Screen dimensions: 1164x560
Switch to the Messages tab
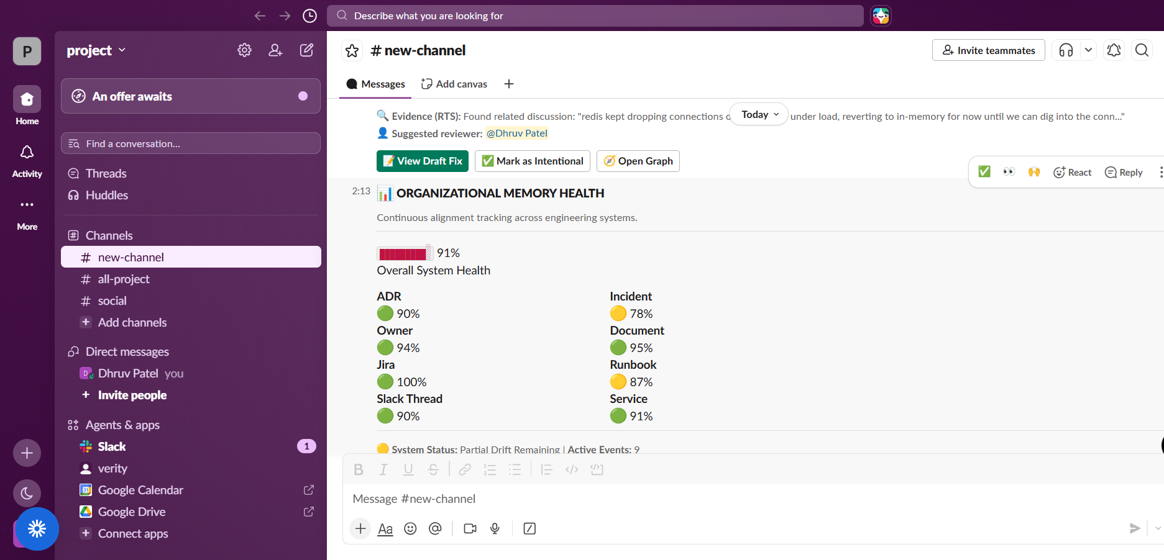pos(376,84)
